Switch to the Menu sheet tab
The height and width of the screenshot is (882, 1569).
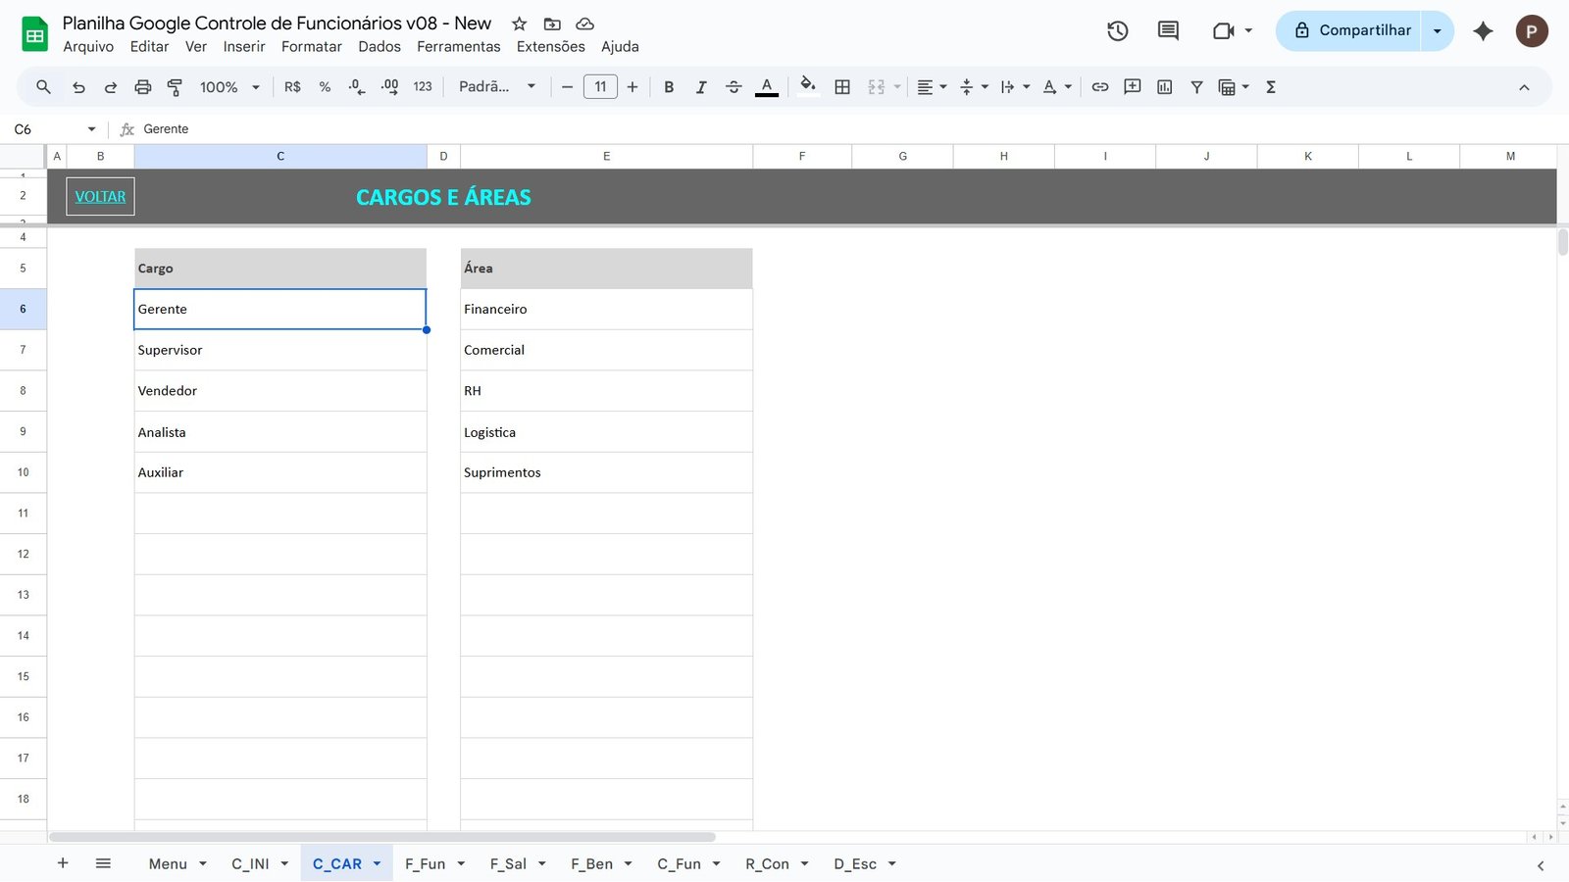pos(167,863)
